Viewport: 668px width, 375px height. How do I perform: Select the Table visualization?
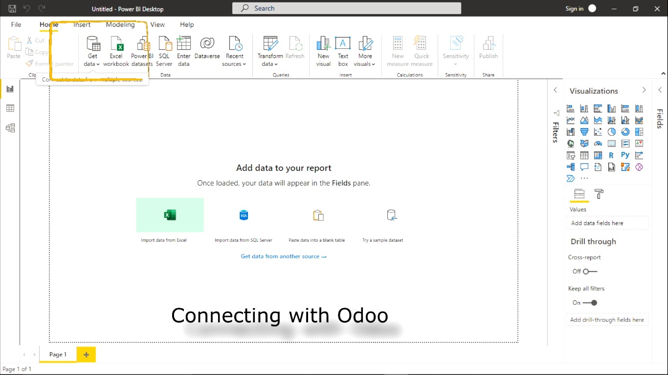click(x=584, y=155)
